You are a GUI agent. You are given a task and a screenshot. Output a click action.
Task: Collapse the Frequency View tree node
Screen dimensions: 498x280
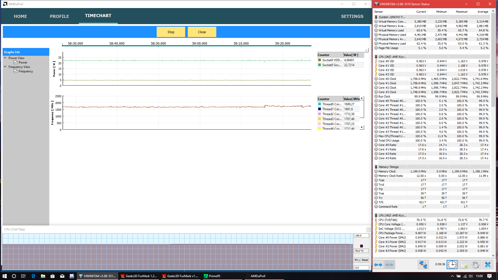pyautogui.click(x=5, y=67)
